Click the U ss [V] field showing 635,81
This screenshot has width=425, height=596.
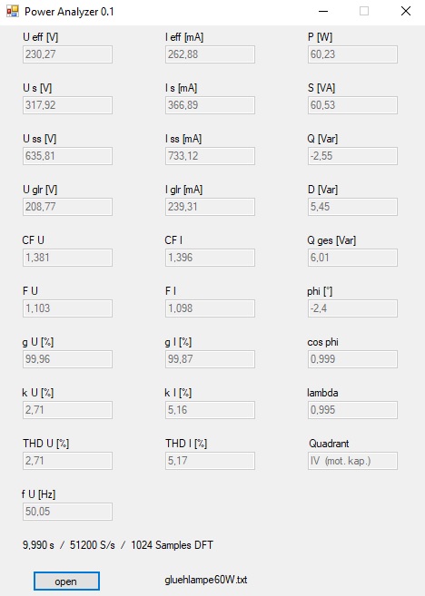click(x=67, y=156)
